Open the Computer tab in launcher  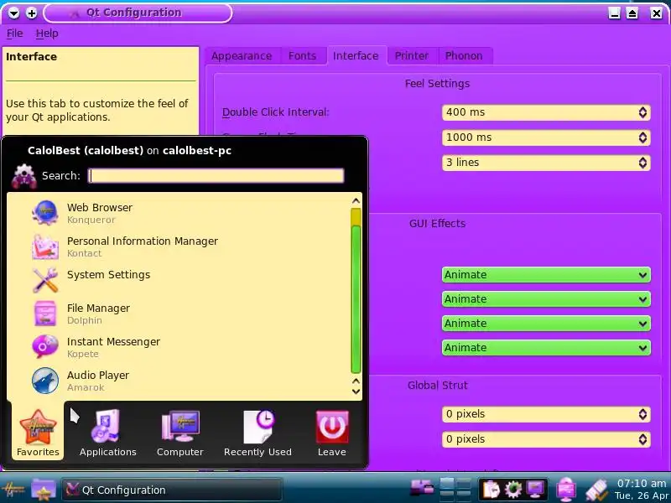(179, 433)
